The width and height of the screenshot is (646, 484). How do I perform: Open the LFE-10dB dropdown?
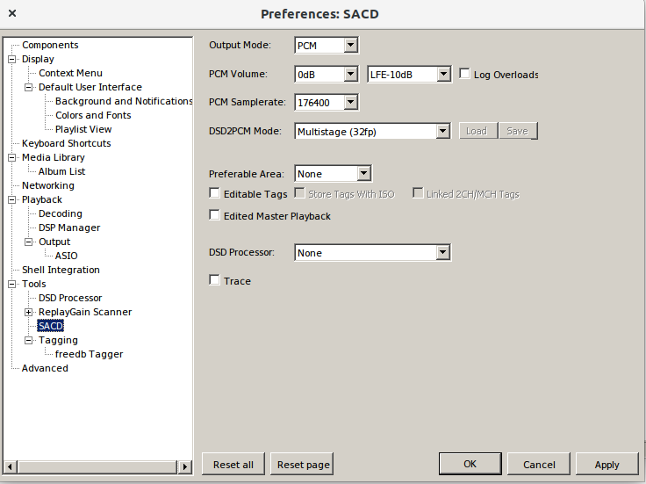(x=444, y=74)
